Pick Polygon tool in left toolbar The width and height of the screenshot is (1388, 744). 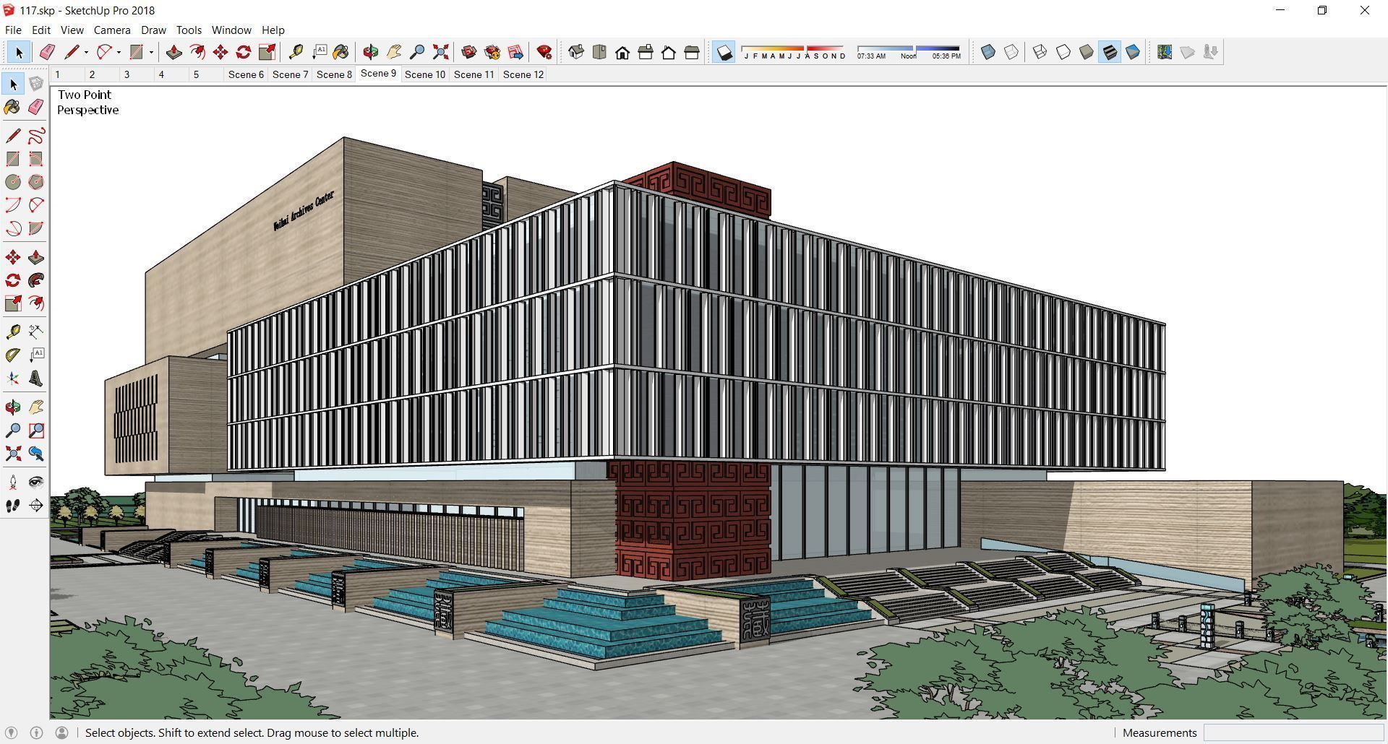[36, 182]
